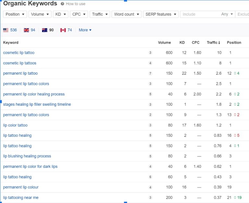Open keyword permanent lip color healing process
249x203 pixels.
pos(34,94)
